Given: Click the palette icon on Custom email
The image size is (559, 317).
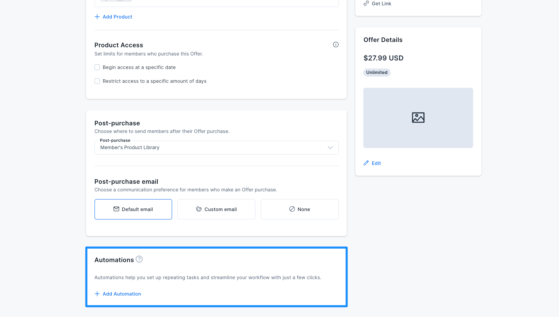Looking at the screenshot, I should (x=199, y=209).
